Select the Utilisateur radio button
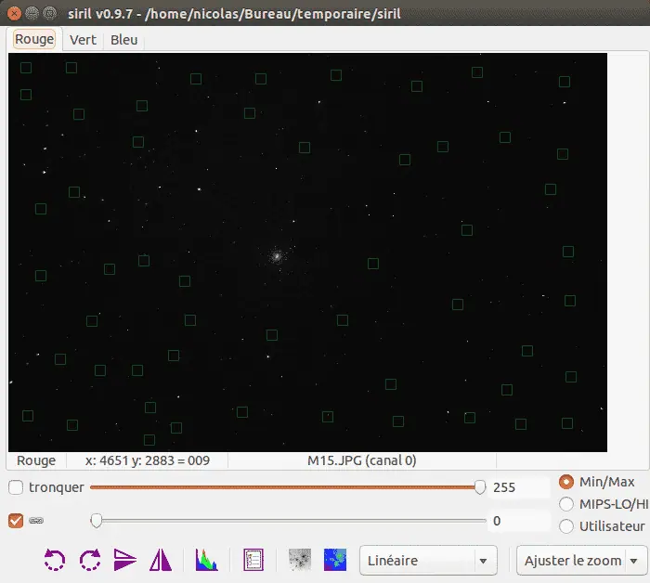650x583 pixels. tap(566, 526)
